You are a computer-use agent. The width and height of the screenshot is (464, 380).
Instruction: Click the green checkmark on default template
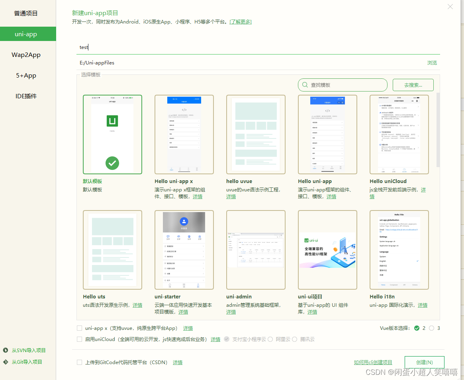[x=112, y=163]
